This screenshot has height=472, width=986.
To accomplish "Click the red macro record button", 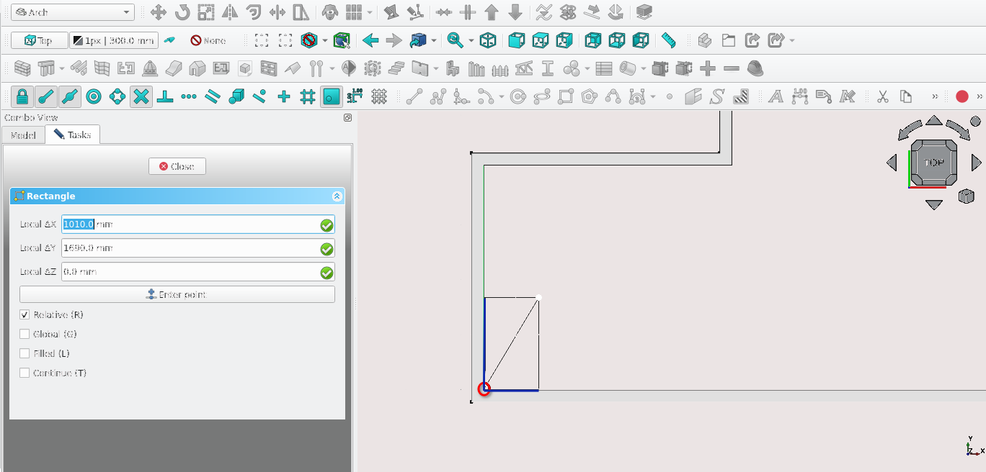I will pyautogui.click(x=961, y=96).
